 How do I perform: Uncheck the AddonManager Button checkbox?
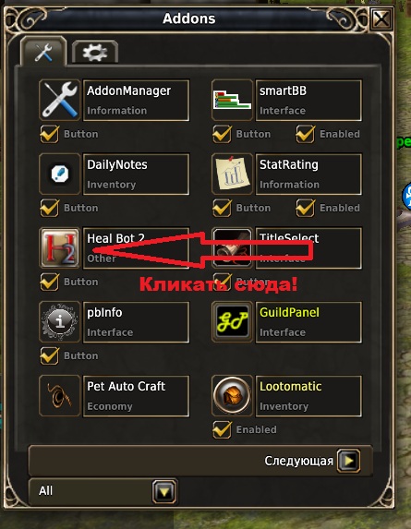coord(49,134)
